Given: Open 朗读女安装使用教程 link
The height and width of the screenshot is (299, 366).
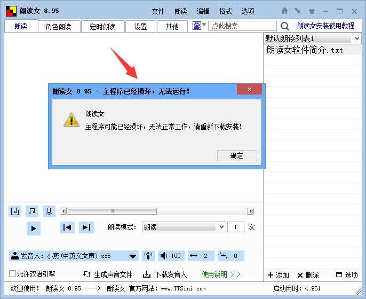Looking at the screenshot, I should tap(325, 26).
